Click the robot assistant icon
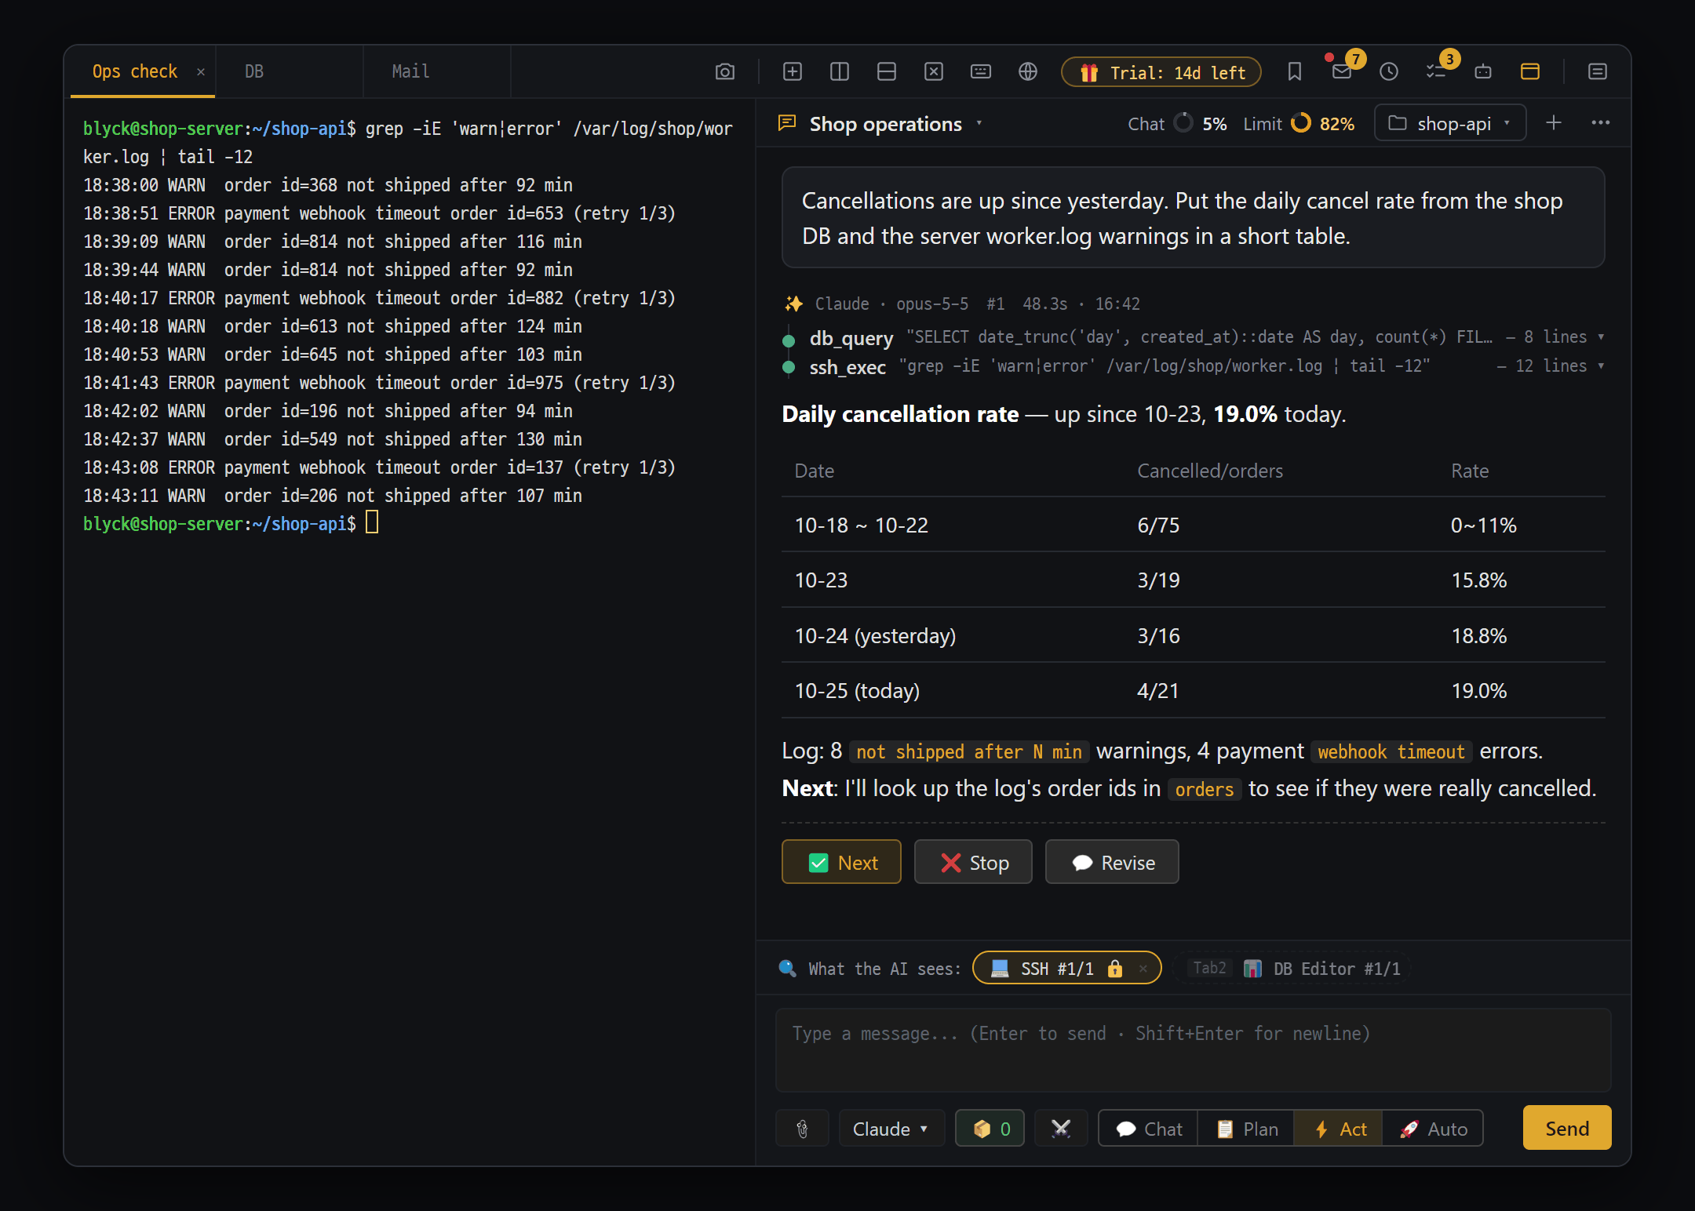1695x1211 pixels. click(1483, 72)
